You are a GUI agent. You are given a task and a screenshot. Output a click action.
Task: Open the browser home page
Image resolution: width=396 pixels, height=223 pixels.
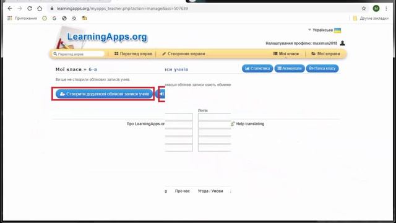tap(40, 8)
